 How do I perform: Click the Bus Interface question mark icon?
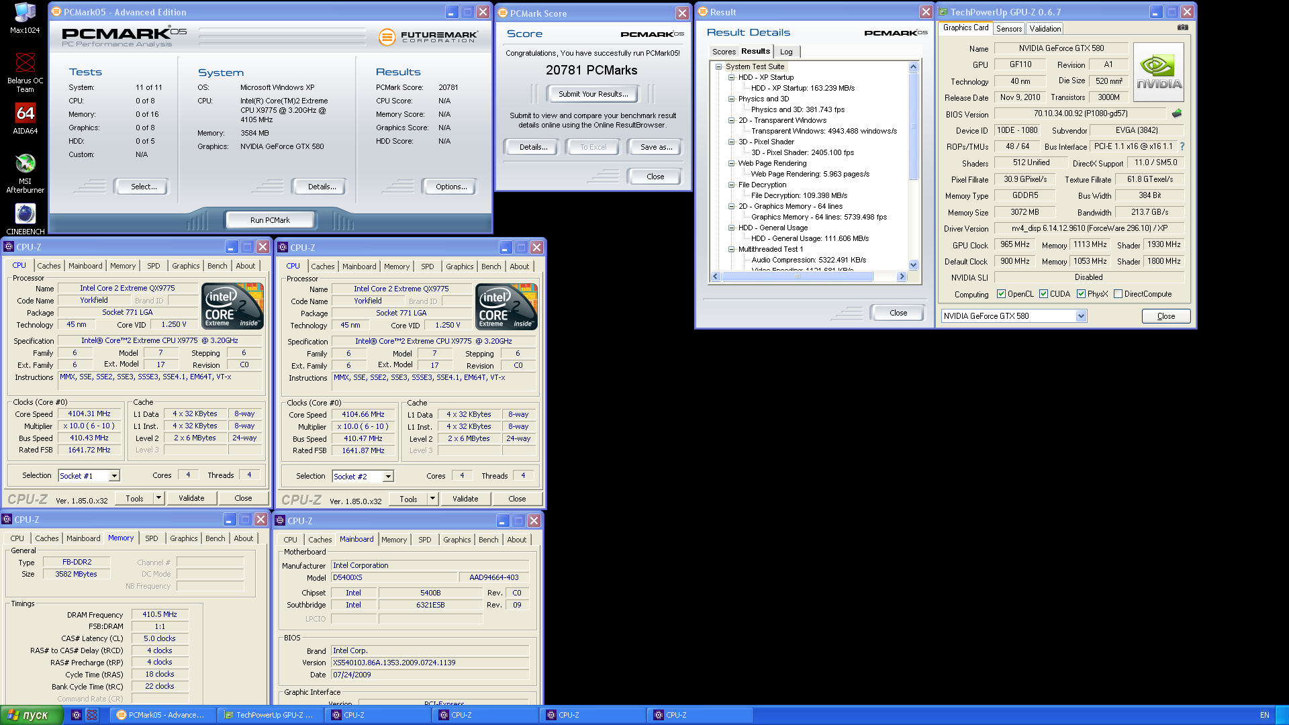(x=1182, y=146)
